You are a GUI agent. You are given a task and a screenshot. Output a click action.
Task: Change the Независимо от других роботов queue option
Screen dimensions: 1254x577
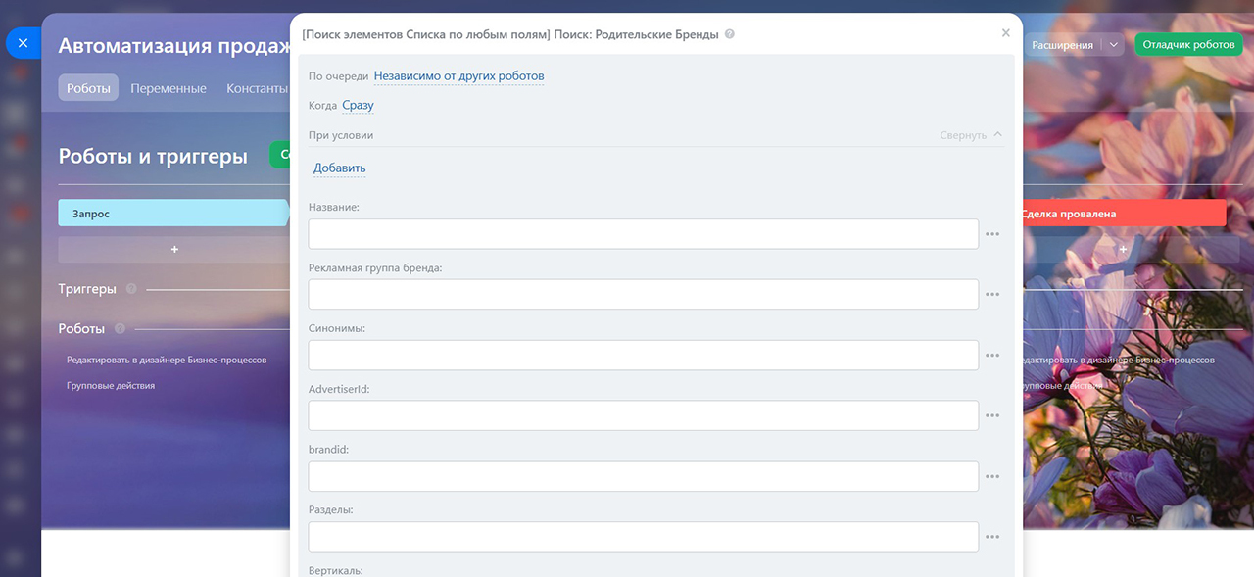pos(458,76)
